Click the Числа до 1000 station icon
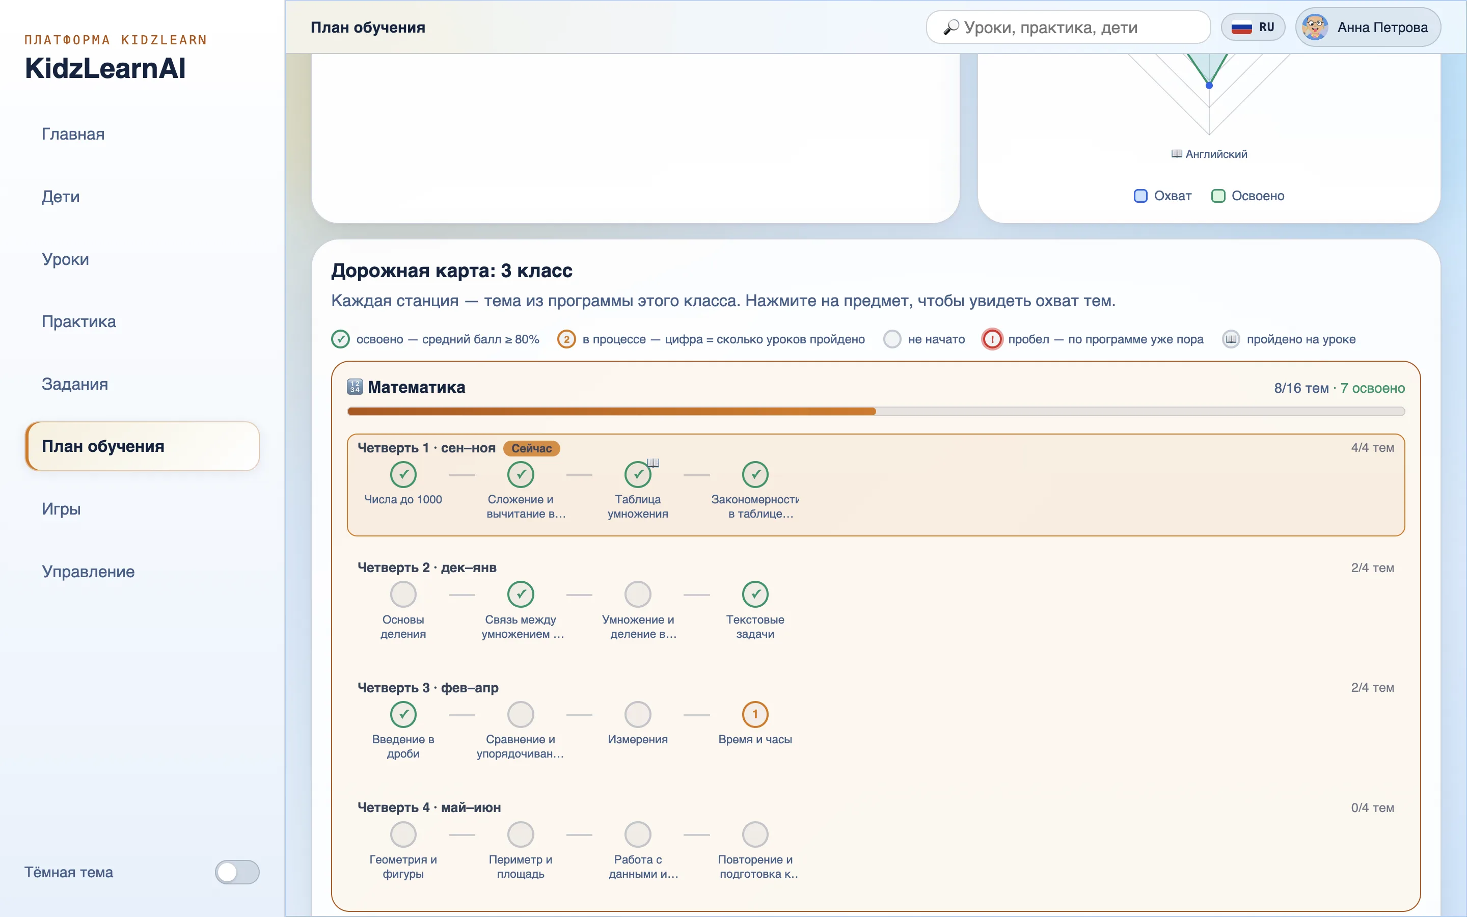The width and height of the screenshot is (1467, 917). click(x=403, y=474)
